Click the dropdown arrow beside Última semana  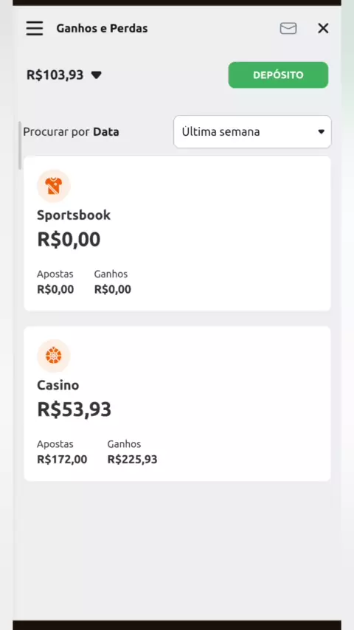click(321, 132)
